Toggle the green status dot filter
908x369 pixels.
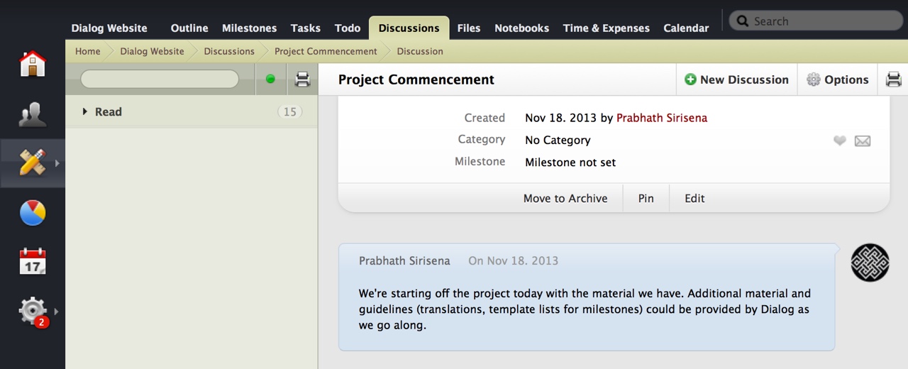270,79
